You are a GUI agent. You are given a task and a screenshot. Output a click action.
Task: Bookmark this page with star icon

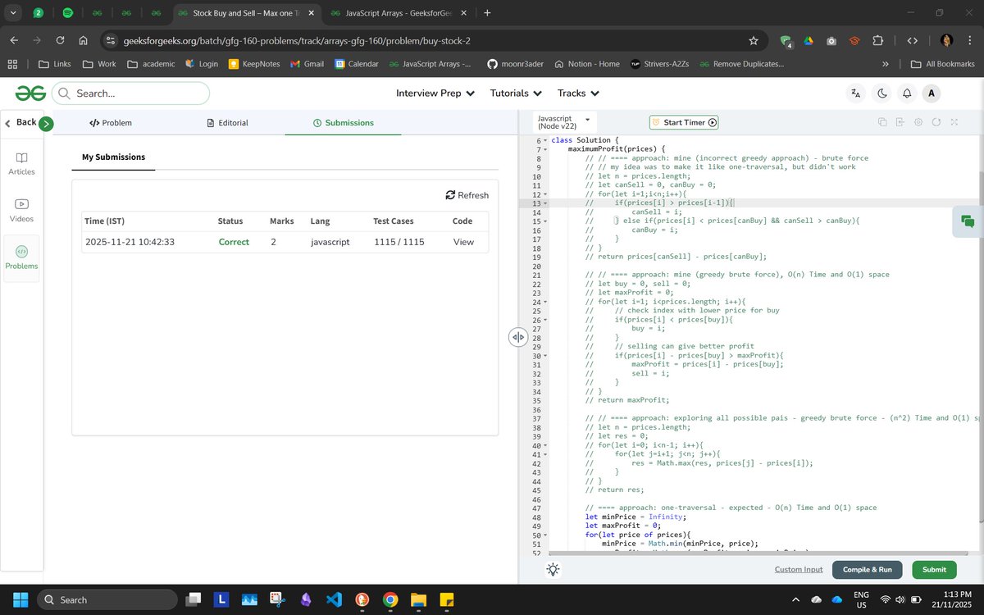754,40
